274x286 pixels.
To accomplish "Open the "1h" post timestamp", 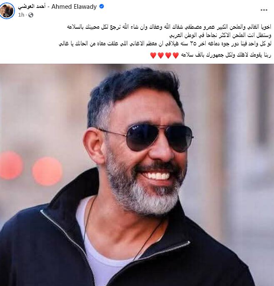I will 21,15.
